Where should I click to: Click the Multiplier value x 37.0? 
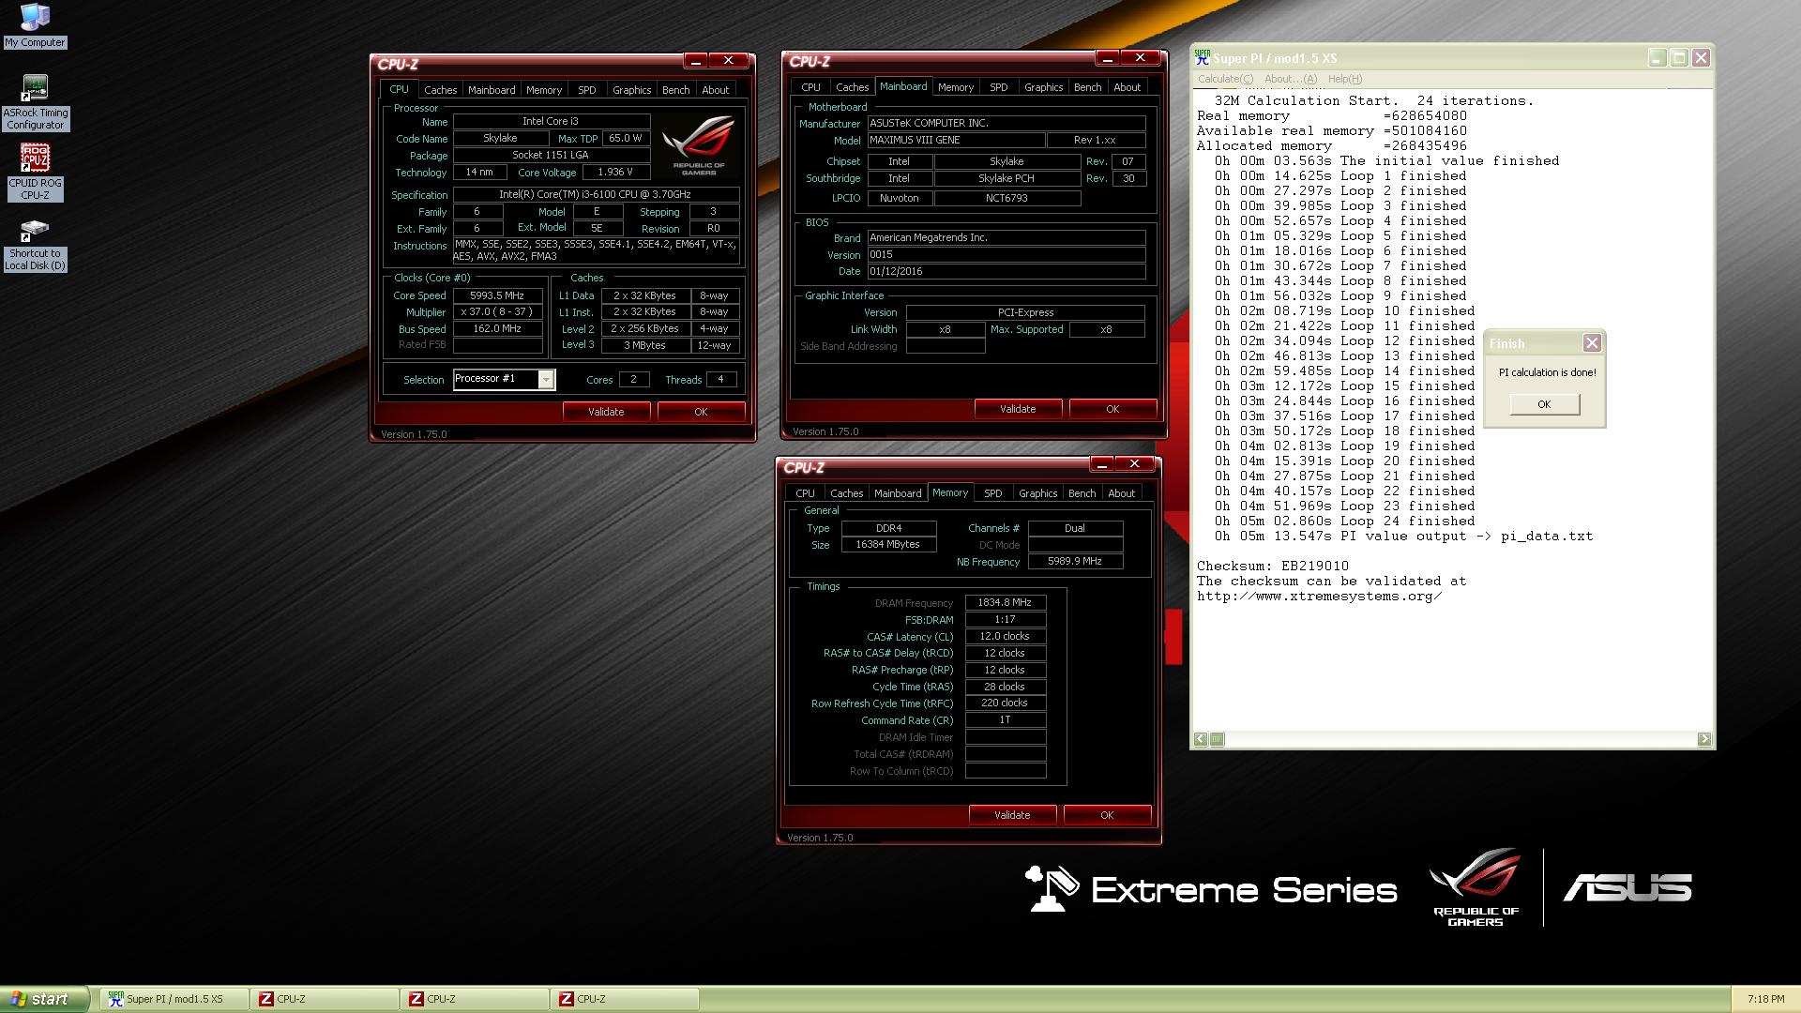pyautogui.click(x=497, y=312)
